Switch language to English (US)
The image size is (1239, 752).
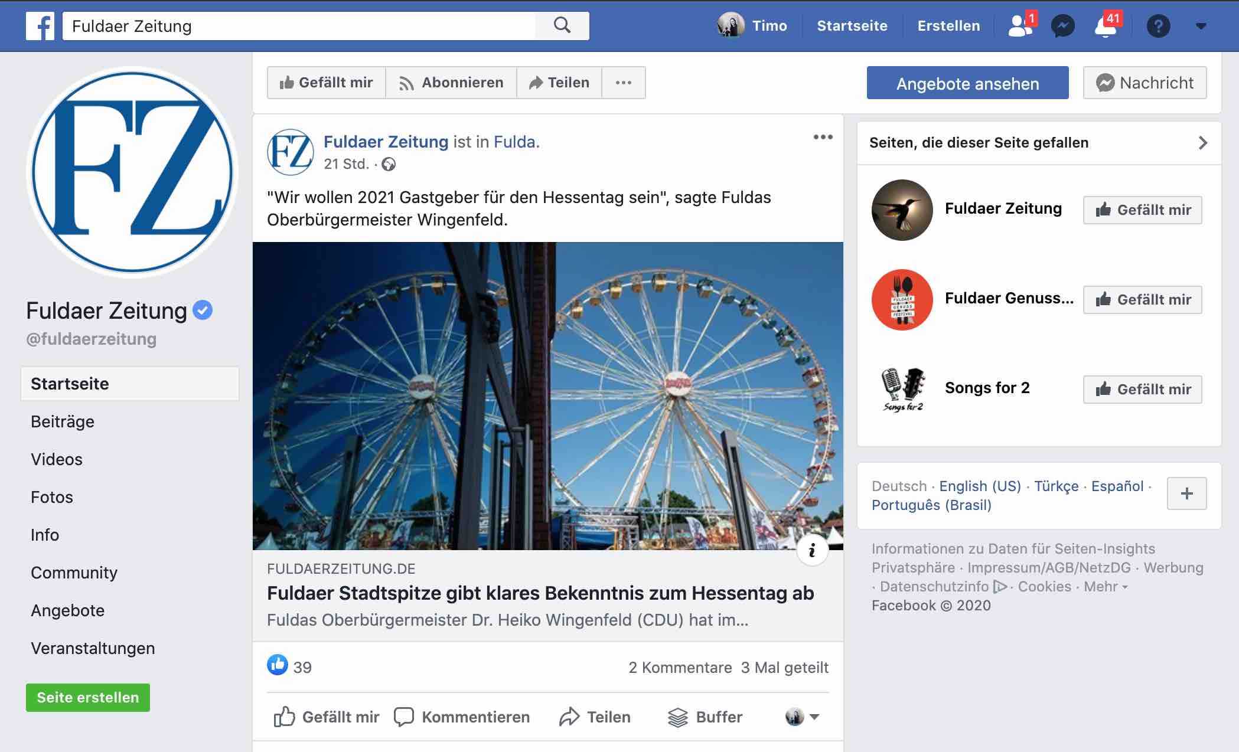pos(980,486)
